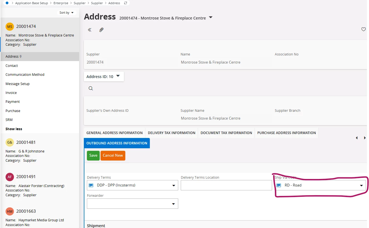Click the Delivery Terms Location input field
369x228 pixels.
click(x=226, y=185)
